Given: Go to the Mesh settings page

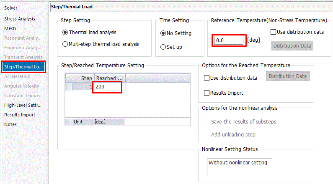Looking at the screenshot, I should [10, 28].
